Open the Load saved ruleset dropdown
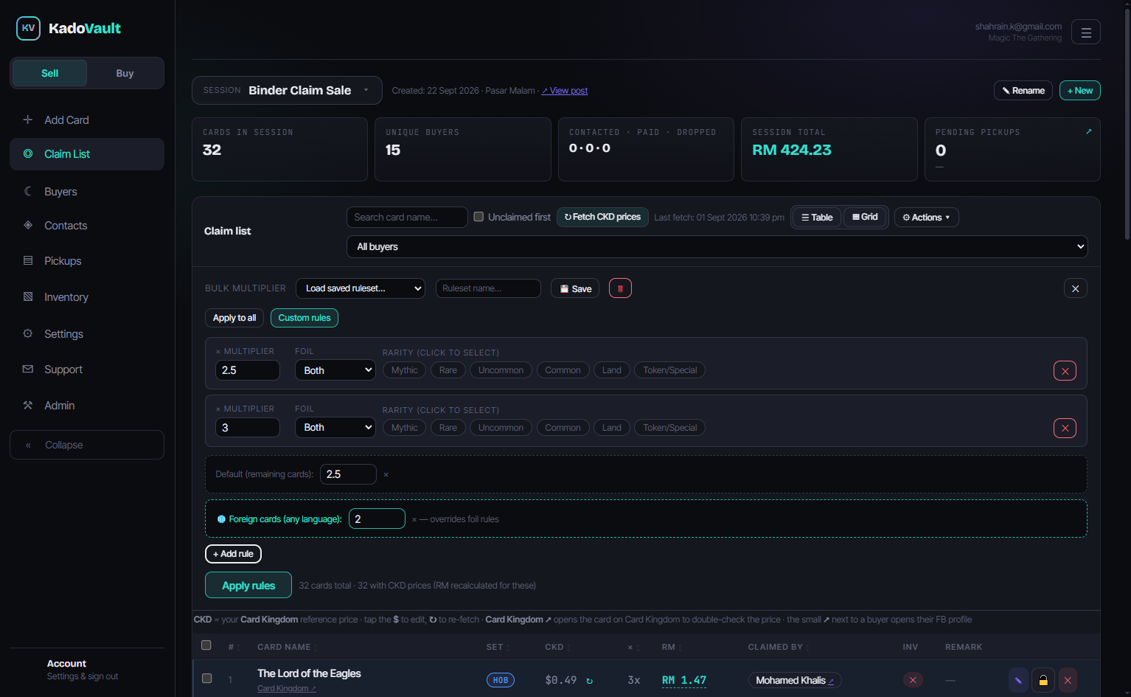The height and width of the screenshot is (697, 1131). [361, 288]
